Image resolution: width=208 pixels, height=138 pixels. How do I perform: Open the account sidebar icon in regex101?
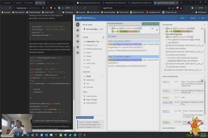click(x=78, y=36)
